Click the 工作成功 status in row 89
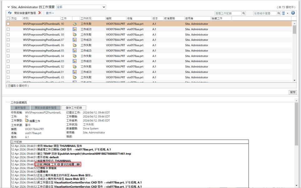Viewport: 301px width, 188px height. pos(86,29)
